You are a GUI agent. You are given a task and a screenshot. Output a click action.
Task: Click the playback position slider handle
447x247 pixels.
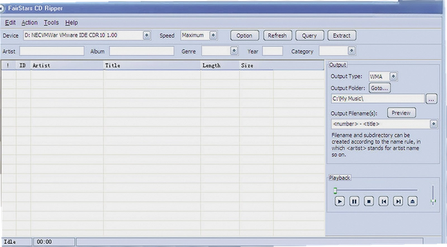335,191
